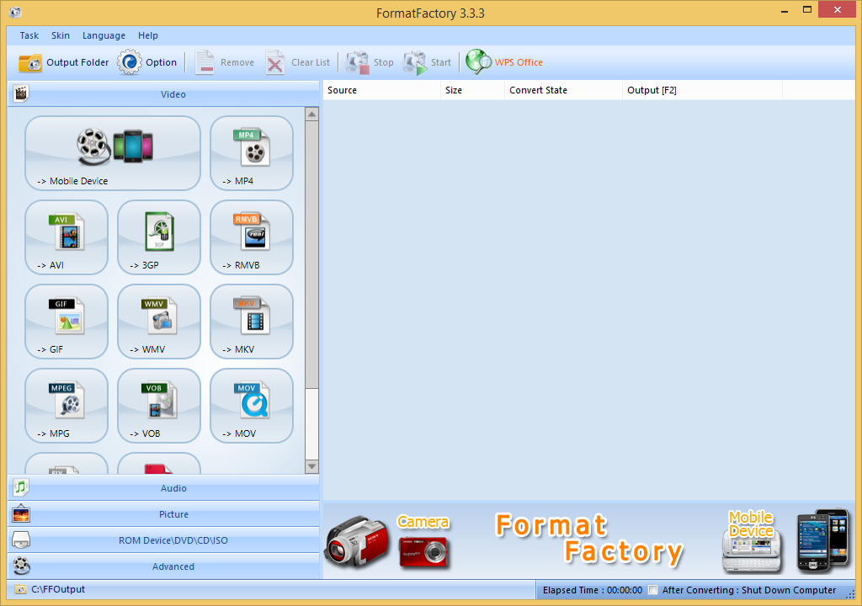Click the Format Factory banner logo
Screen dimensions: 862x606
pos(589,539)
